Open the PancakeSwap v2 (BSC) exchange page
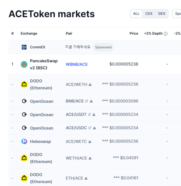The width and height of the screenshot is (181, 186). (44, 64)
